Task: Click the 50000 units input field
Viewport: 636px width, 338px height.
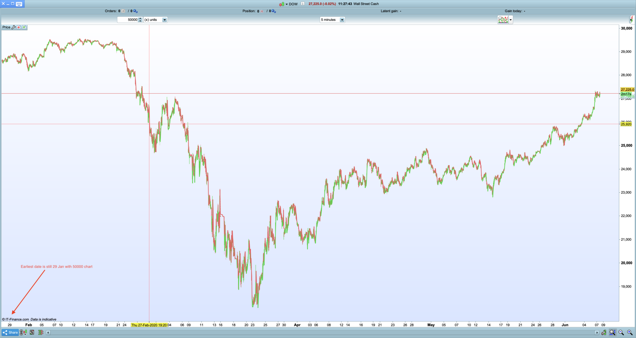Action: coord(128,20)
